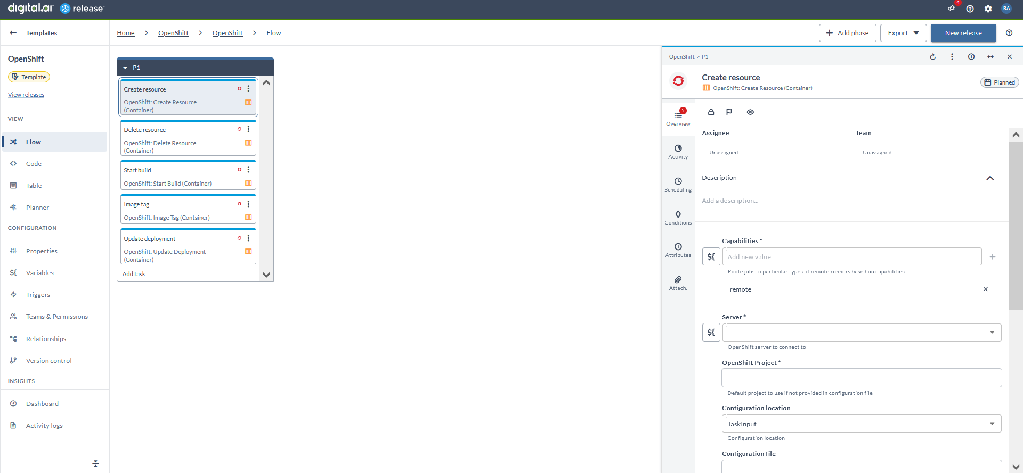Add the capability with plus icon

coord(993,257)
